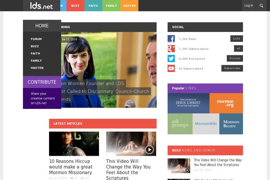Image resolution: width=270 pixels, height=180 pixels.
Task: Open FAITH tab in top navigation
Action: point(93,6)
